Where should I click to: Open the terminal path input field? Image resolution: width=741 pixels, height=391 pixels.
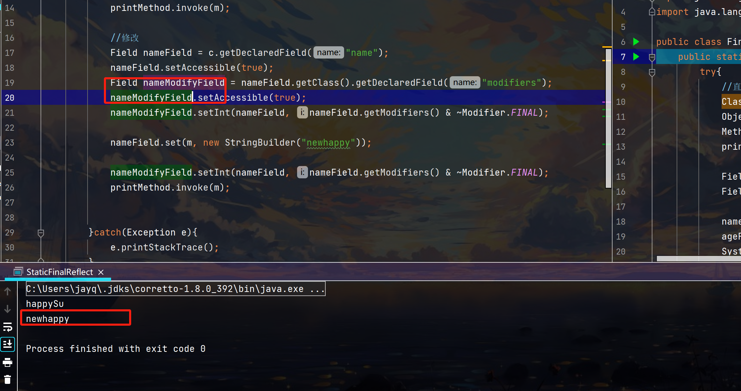[174, 289]
